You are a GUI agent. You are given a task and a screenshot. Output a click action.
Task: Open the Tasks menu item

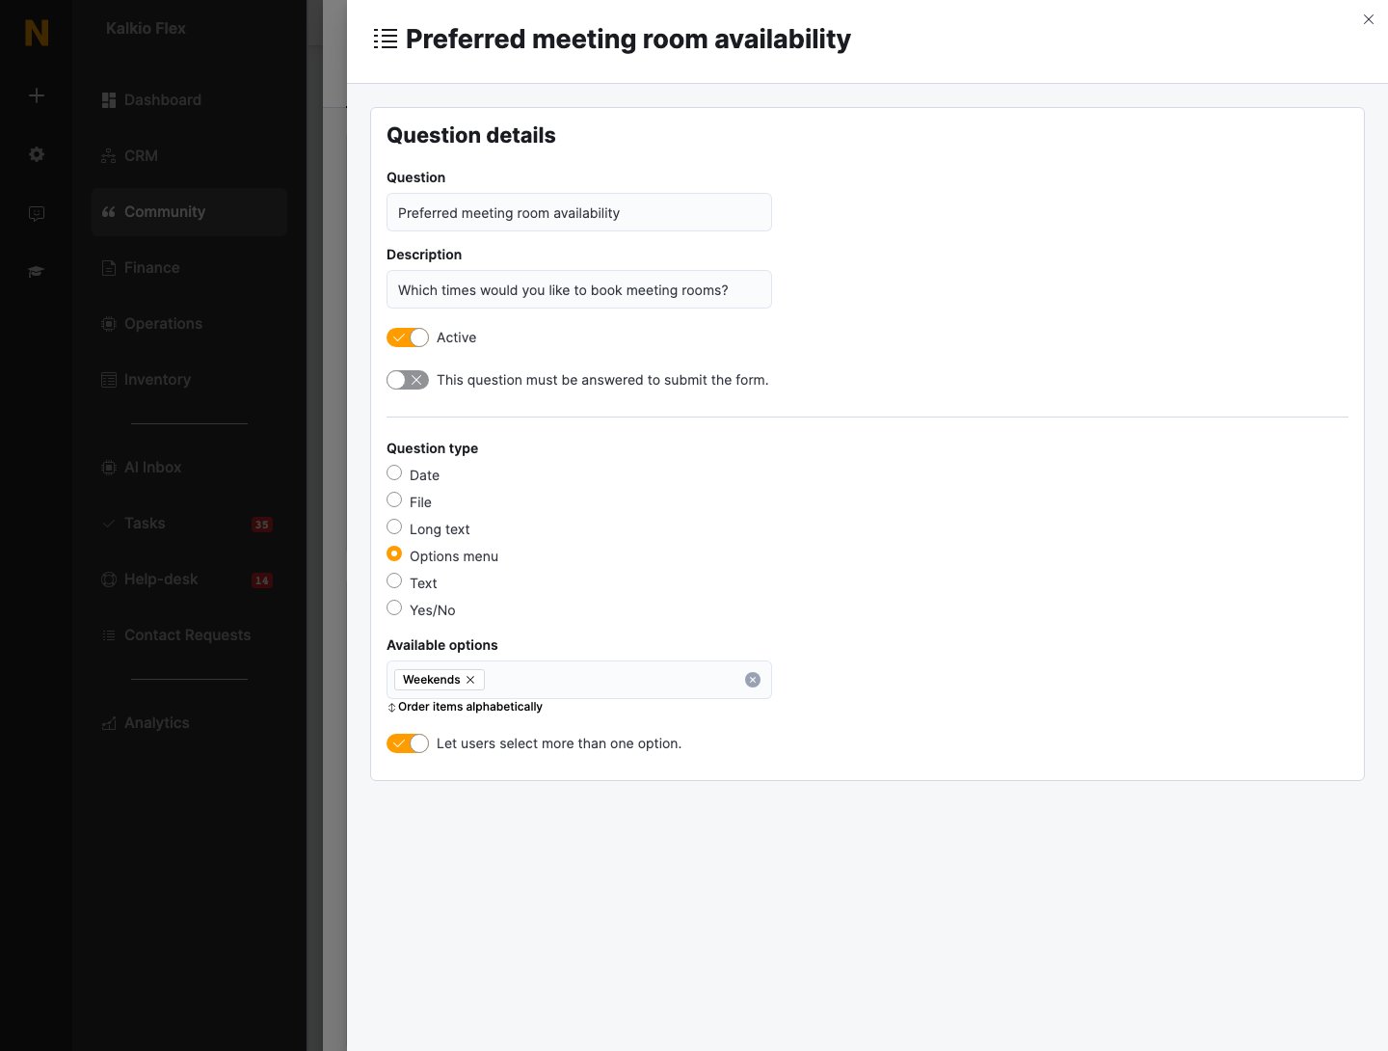(189, 524)
